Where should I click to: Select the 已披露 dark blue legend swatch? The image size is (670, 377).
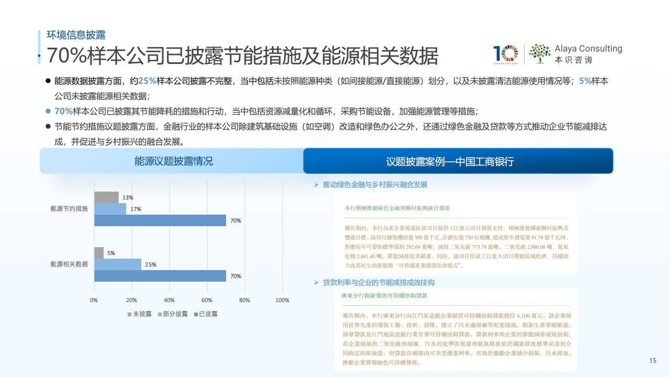pos(196,314)
